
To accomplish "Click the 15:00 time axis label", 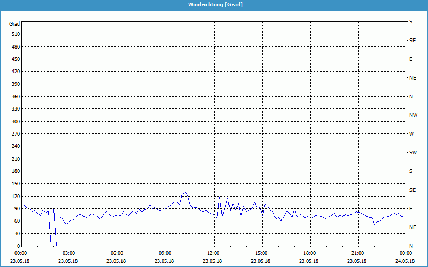I will [262, 253].
